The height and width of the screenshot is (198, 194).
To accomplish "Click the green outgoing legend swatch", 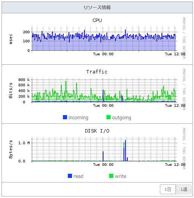I will tap(108, 117).
